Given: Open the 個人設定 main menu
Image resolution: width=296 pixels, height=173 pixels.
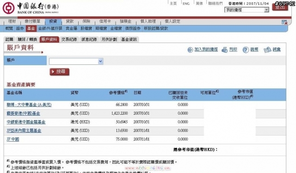Looking at the screenshot, I should tap(173, 21).
